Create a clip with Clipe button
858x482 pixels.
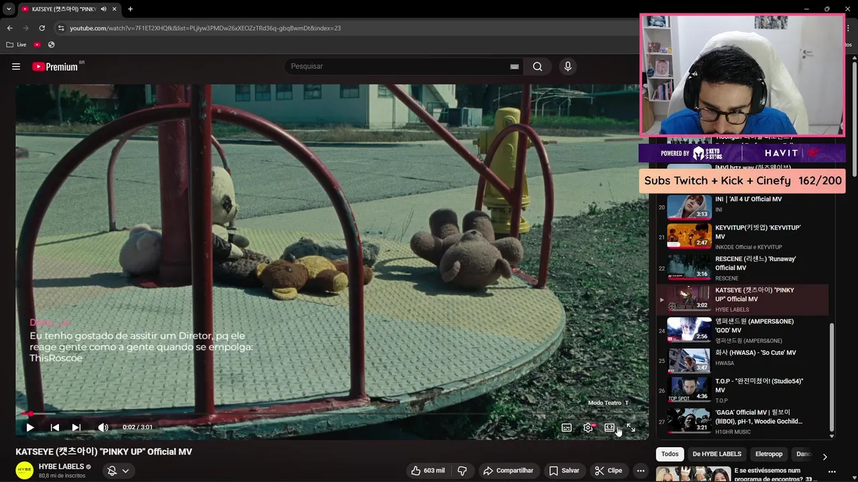click(608, 471)
